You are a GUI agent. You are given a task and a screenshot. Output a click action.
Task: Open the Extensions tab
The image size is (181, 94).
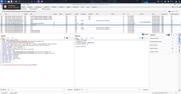coord(76,7)
